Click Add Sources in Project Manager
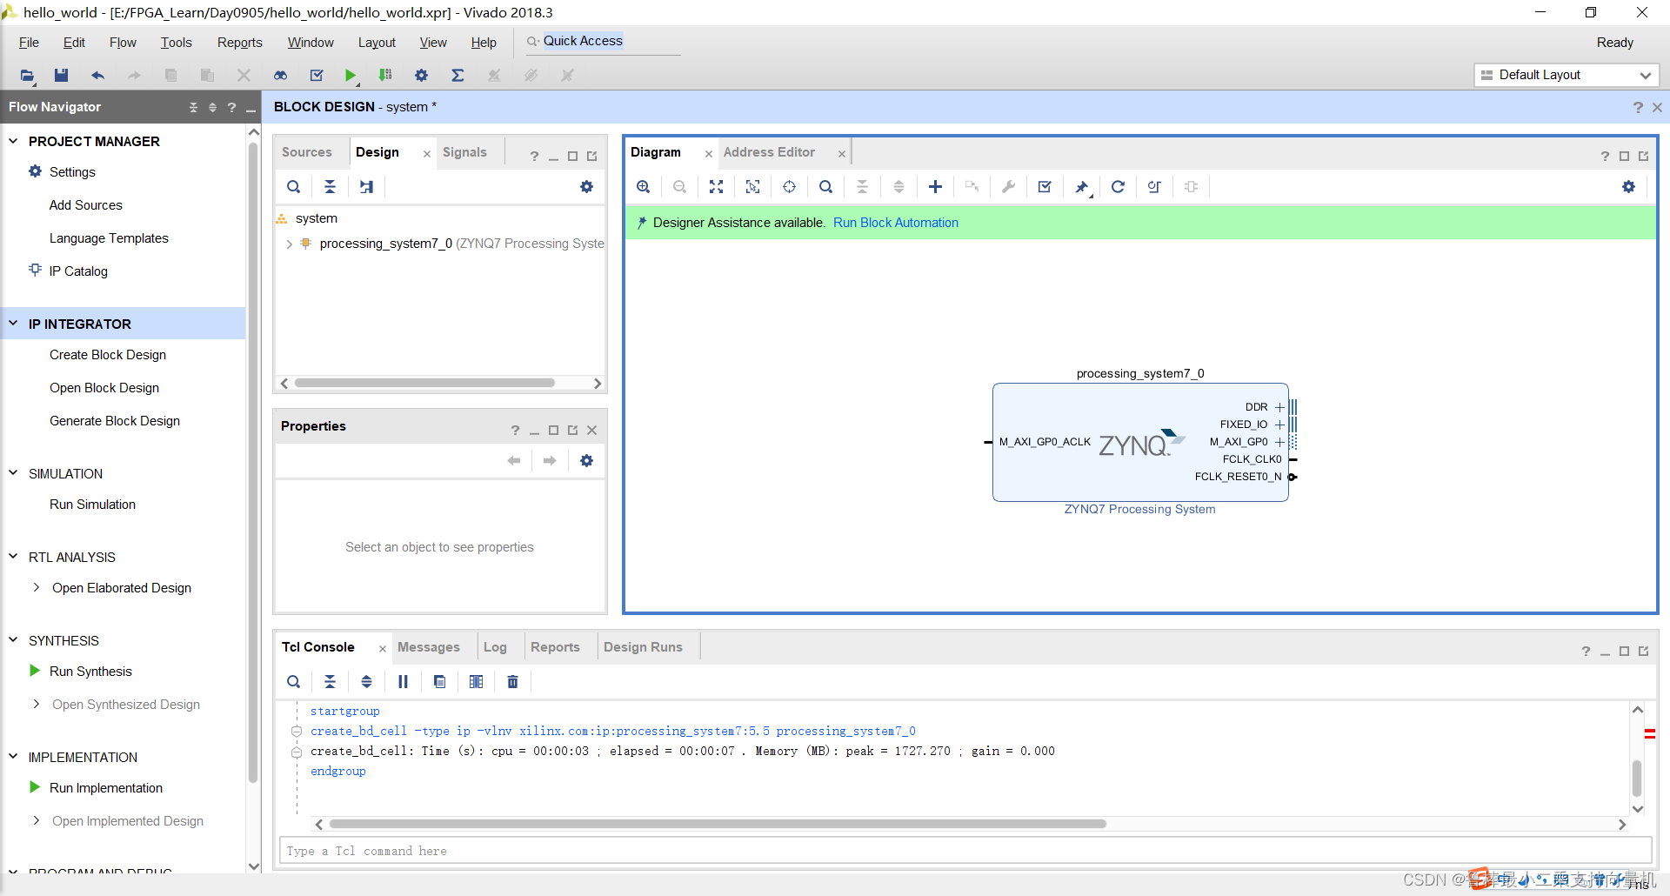The height and width of the screenshot is (896, 1670). click(x=86, y=205)
